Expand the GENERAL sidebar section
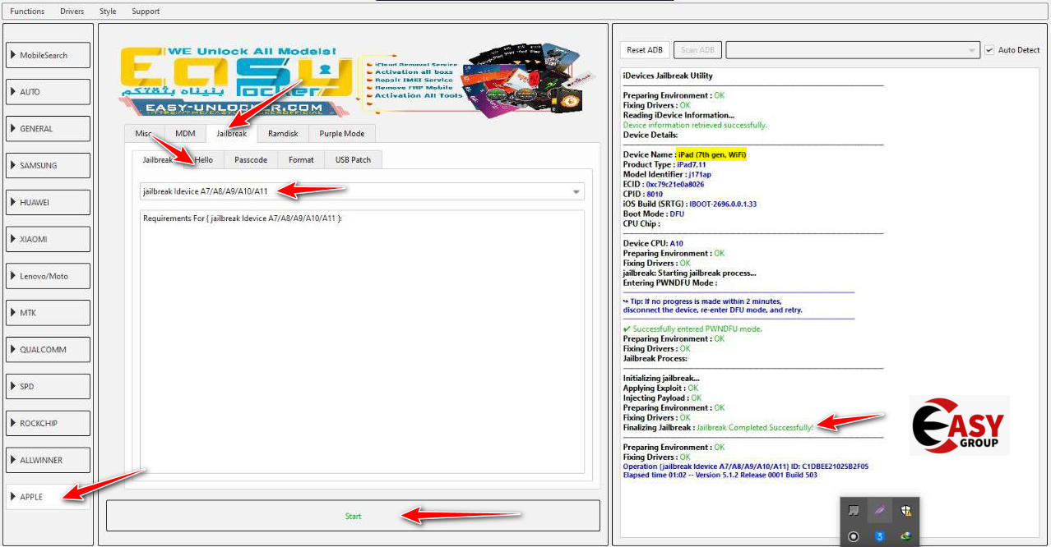1051x547 pixels. point(48,129)
